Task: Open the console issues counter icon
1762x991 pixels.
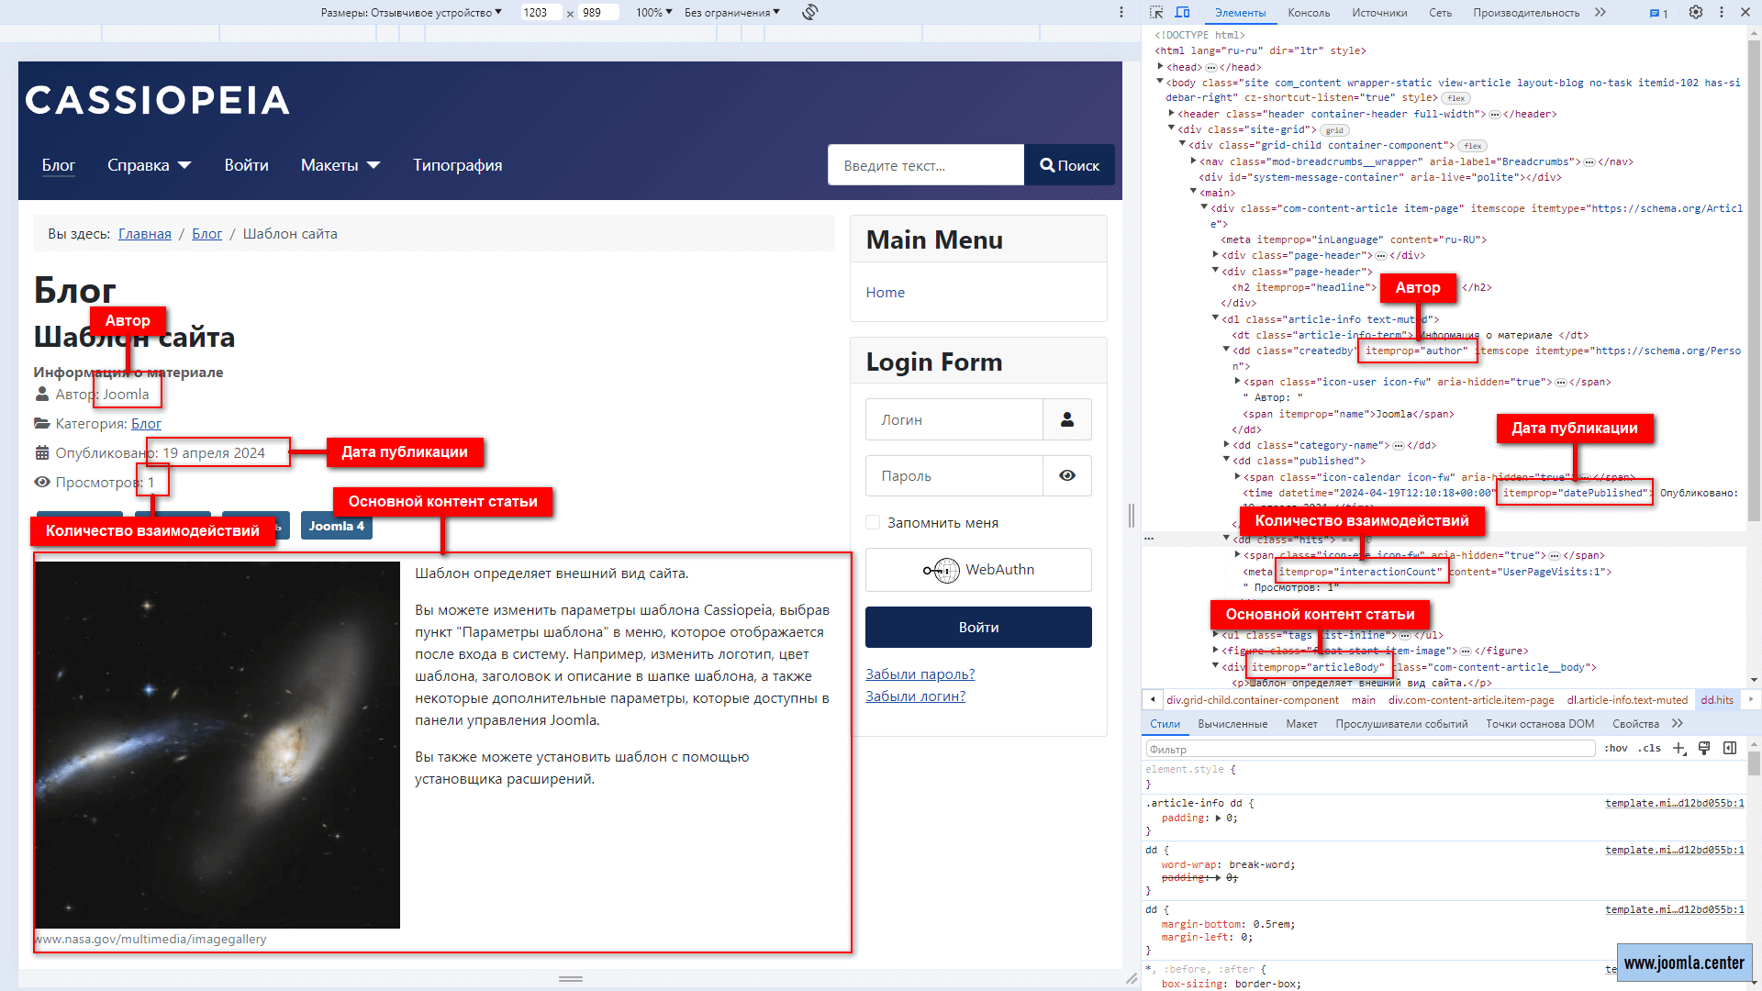Action: 1658,13
